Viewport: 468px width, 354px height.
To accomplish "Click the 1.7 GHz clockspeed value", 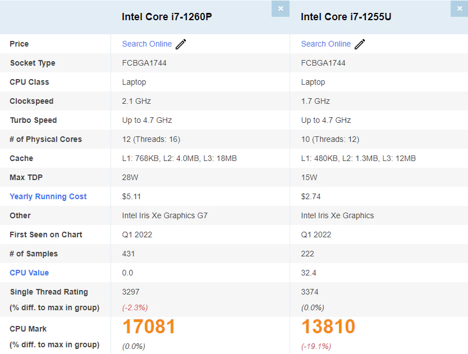I will click(x=315, y=101).
